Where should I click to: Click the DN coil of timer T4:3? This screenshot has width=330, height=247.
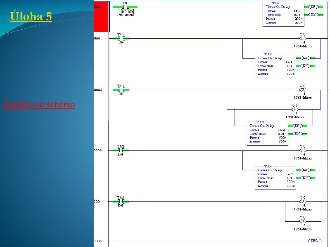(x=306, y=178)
